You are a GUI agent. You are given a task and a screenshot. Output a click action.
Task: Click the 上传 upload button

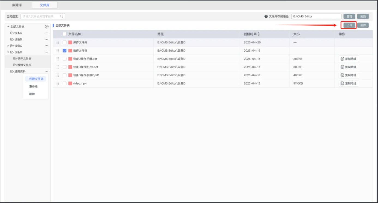pyautogui.click(x=349, y=25)
